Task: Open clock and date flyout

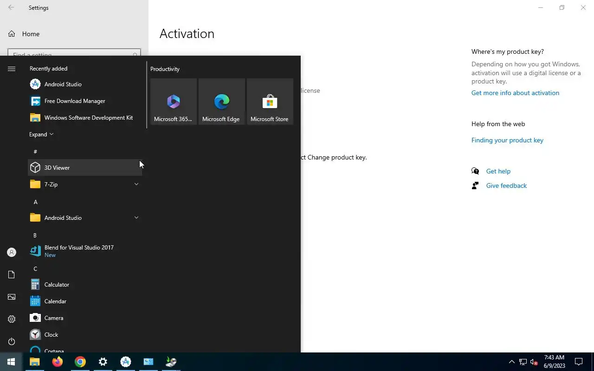Action: [554, 362]
